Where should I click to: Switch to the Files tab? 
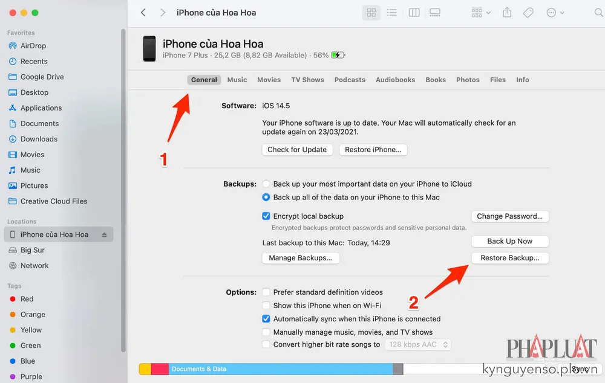coord(498,80)
